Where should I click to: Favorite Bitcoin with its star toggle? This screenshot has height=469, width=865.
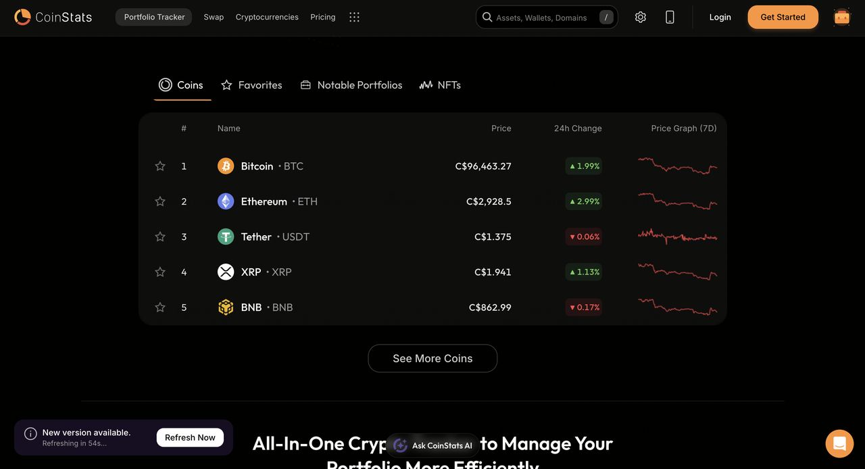pyautogui.click(x=160, y=166)
